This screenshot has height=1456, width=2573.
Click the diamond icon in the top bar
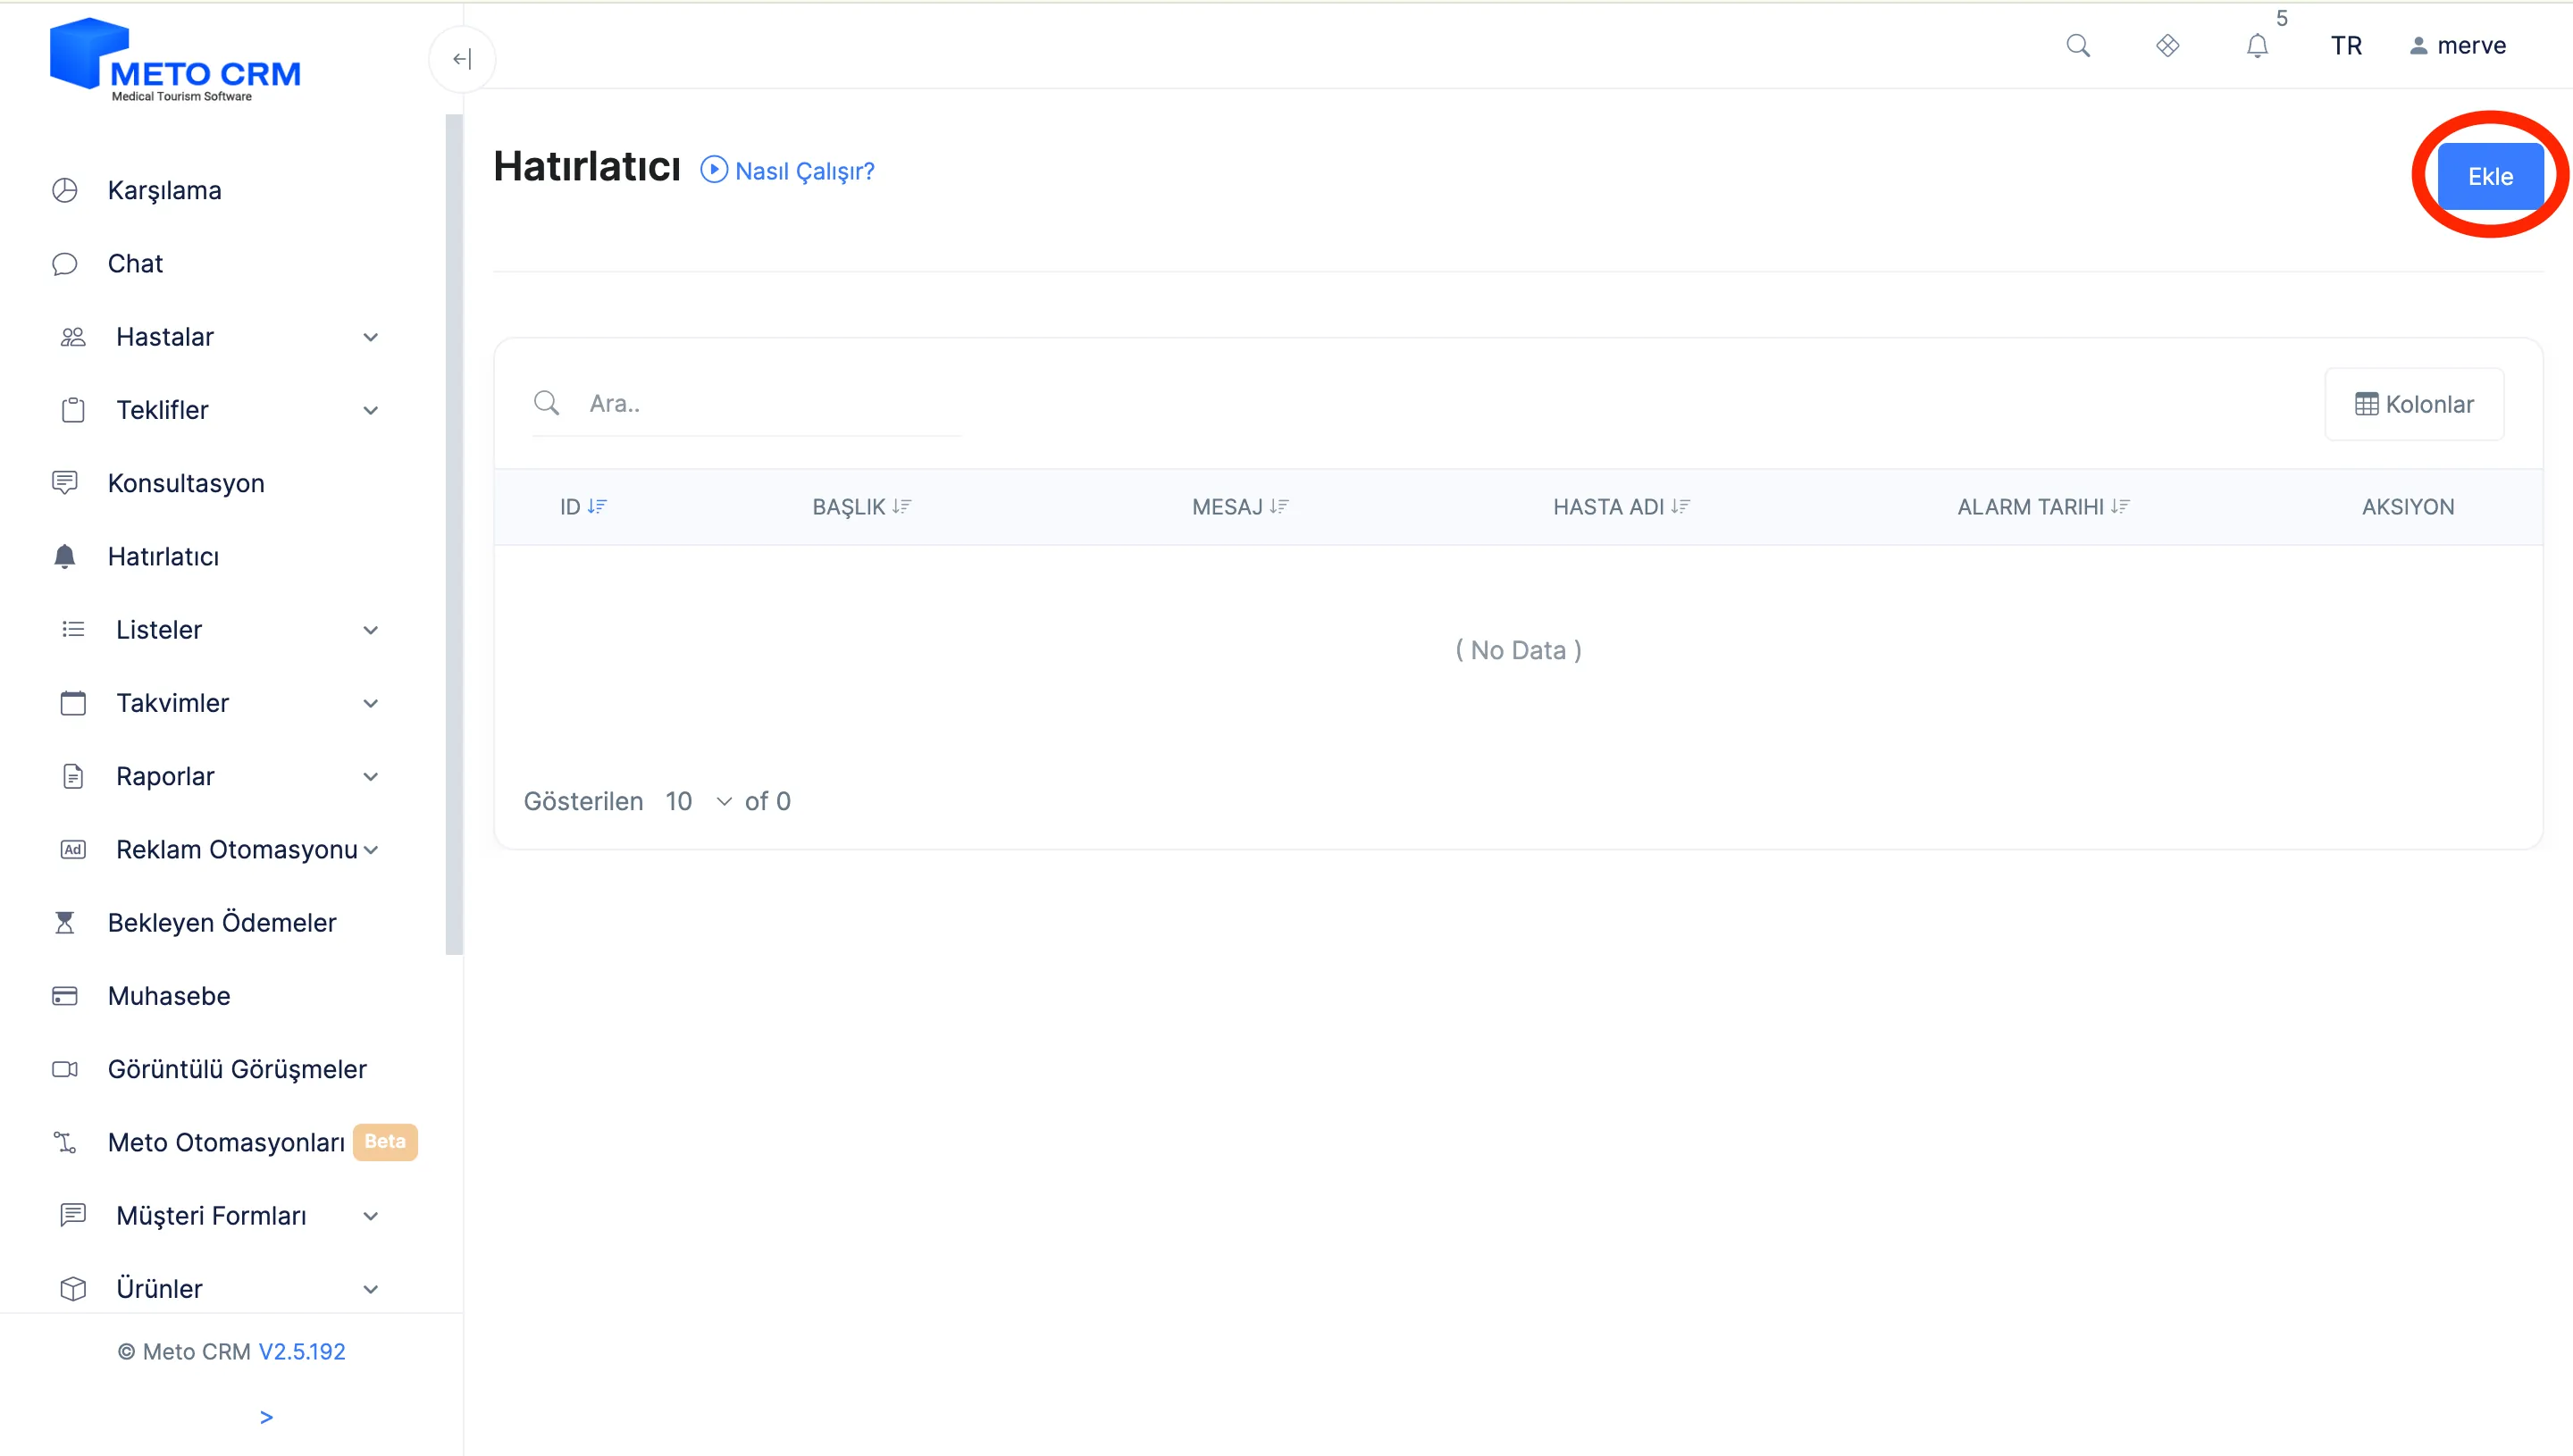click(x=2167, y=46)
